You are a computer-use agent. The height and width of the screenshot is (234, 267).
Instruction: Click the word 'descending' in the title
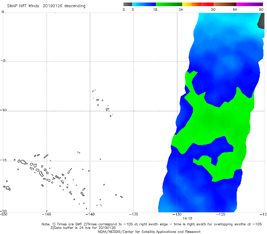[x=75, y=6]
